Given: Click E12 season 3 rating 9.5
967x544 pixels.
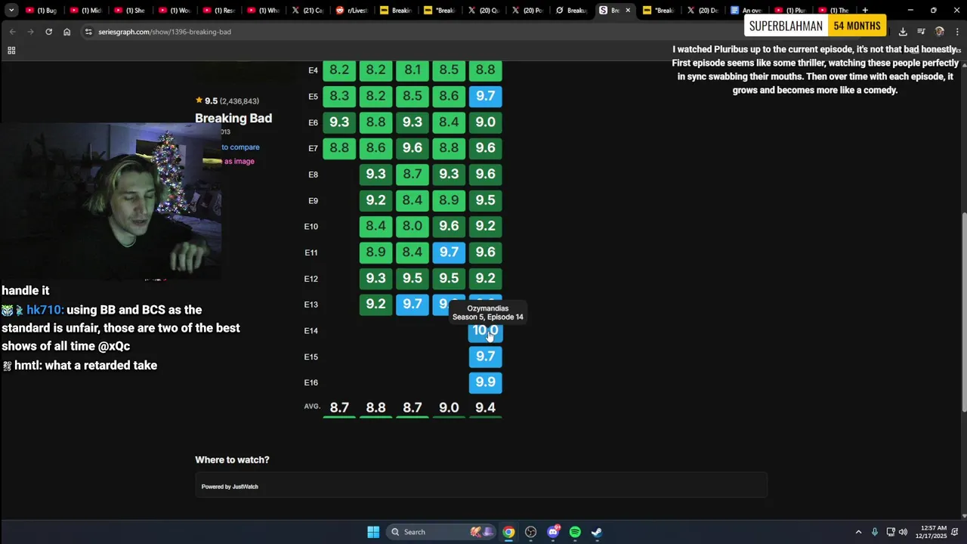Looking at the screenshot, I should tap(412, 278).
